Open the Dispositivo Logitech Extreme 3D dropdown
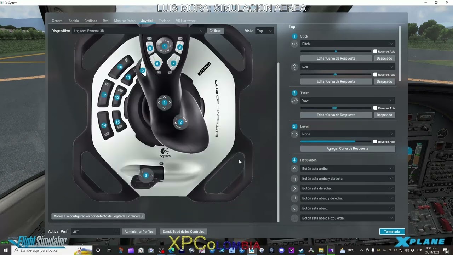The image size is (453, 255). [138, 31]
